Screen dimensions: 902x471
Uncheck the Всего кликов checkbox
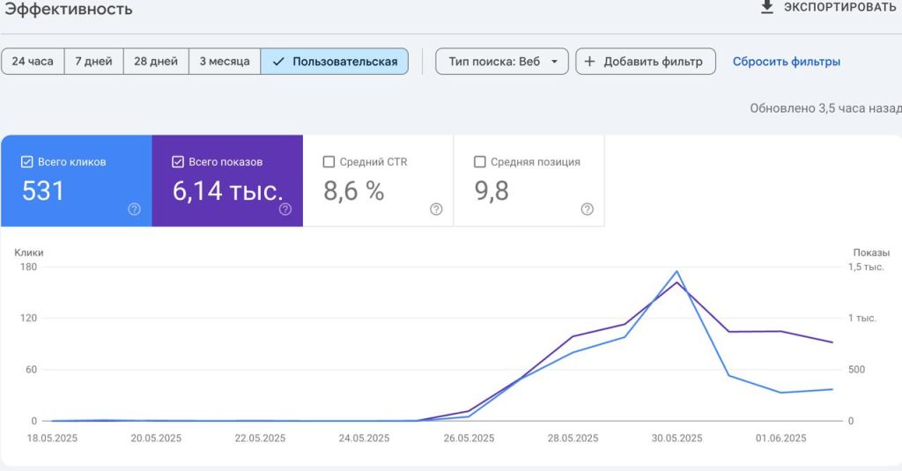26,162
